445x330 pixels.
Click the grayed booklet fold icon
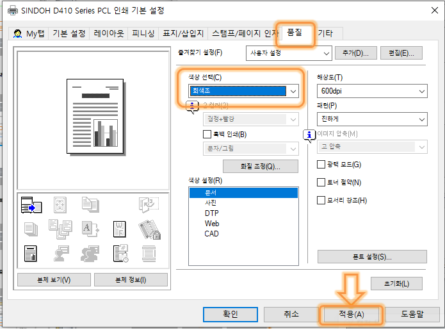click(149, 205)
